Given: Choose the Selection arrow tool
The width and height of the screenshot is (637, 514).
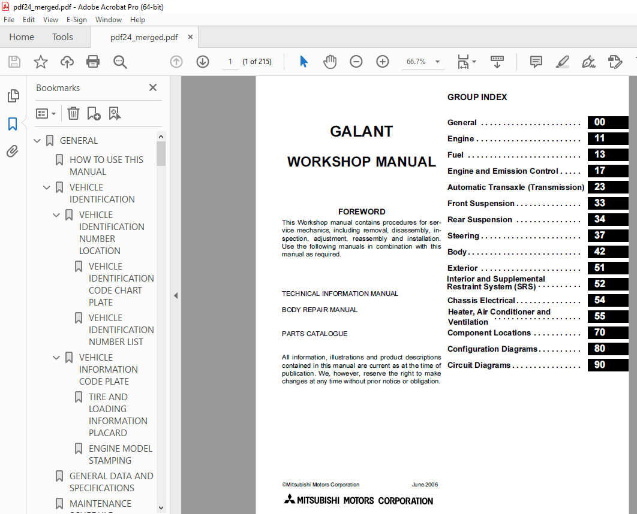Looking at the screenshot, I should click(x=304, y=62).
